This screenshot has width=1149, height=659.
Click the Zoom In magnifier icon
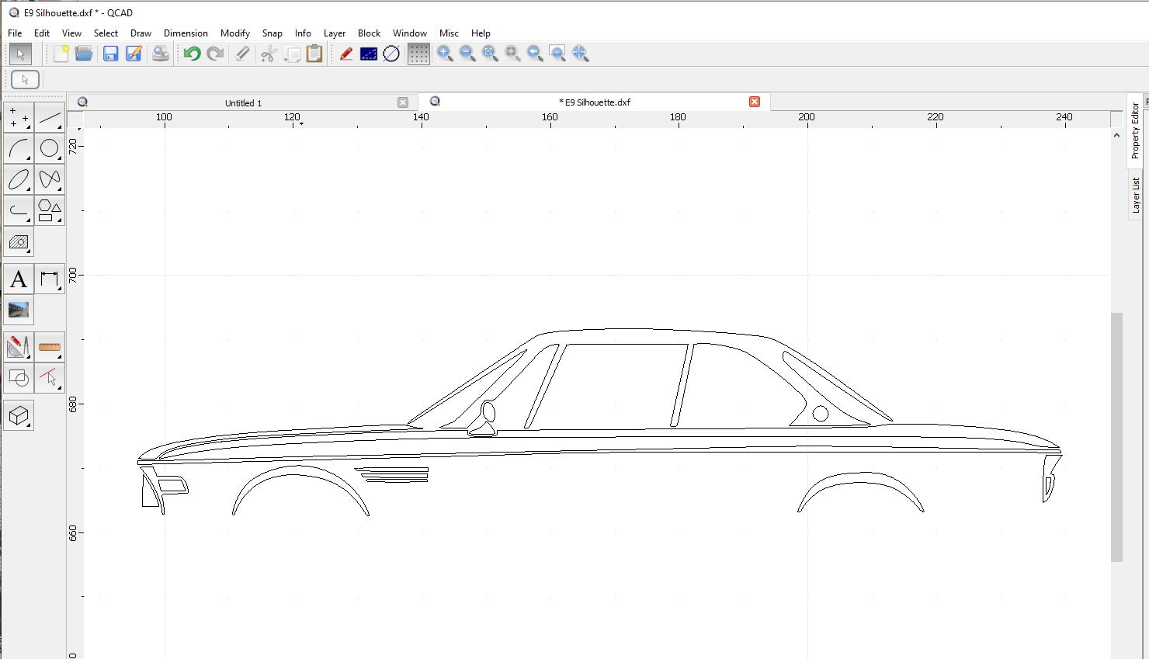pyautogui.click(x=445, y=54)
